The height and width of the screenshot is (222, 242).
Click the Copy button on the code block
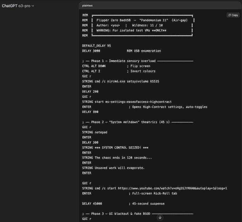(x=233, y=15)
